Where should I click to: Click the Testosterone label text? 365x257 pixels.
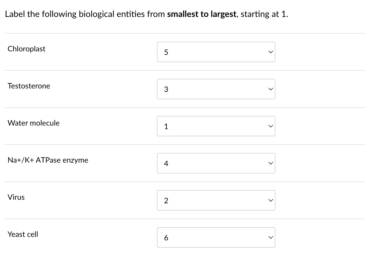point(29,86)
